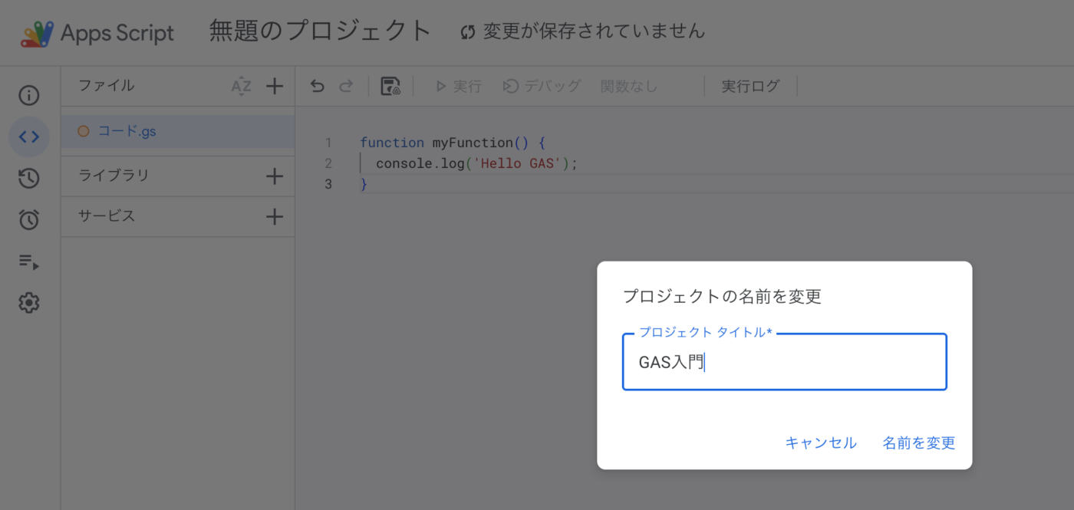This screenshot has height=510, width=1074.
Task: Confirm with 名前を変更 button
Action: point(918,443)
